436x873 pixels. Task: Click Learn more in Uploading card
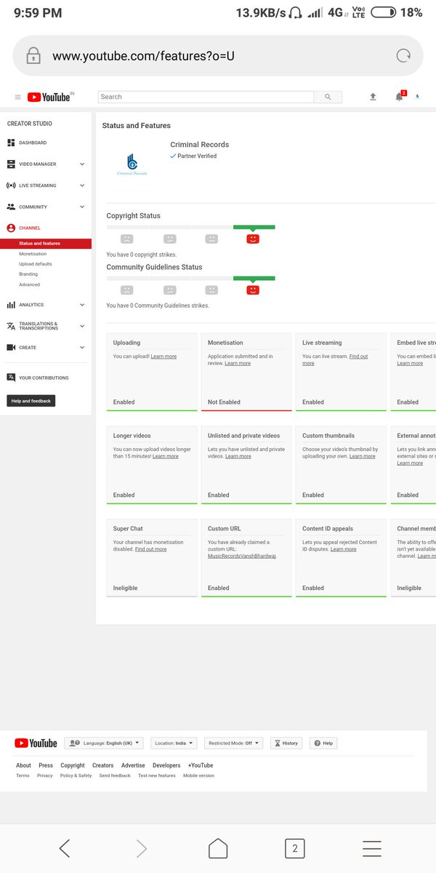point(163,356)
